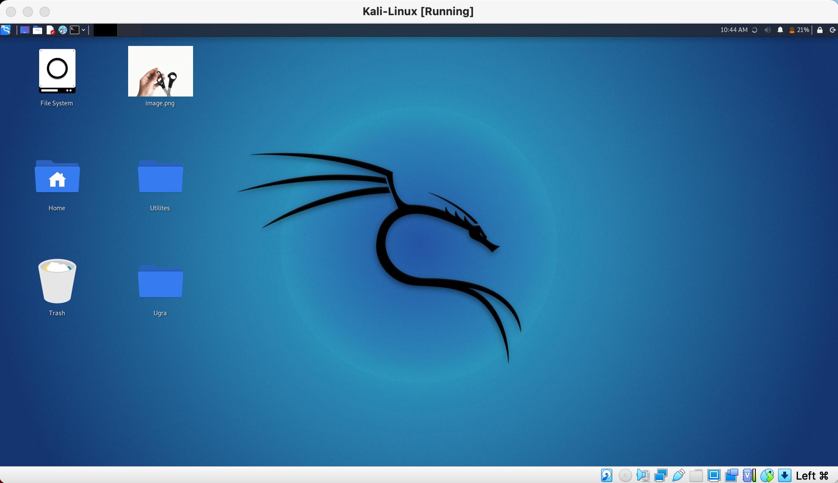Click the loading spinner tray icon
Screen dimensions: 838x483
755,30
